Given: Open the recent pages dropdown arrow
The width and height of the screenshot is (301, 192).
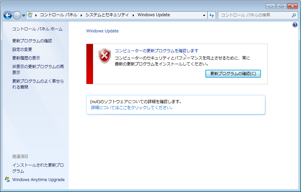Looking at the screenshot, I should tap(24, 15).
